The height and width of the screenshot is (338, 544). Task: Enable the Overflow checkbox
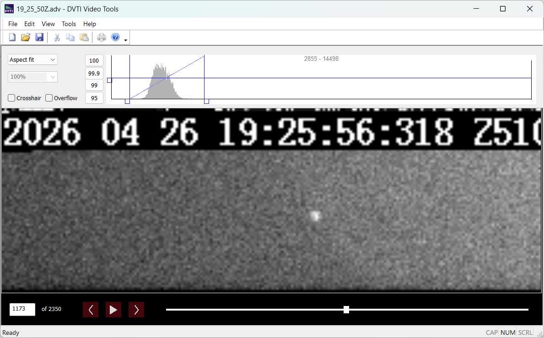click(49, 98)
